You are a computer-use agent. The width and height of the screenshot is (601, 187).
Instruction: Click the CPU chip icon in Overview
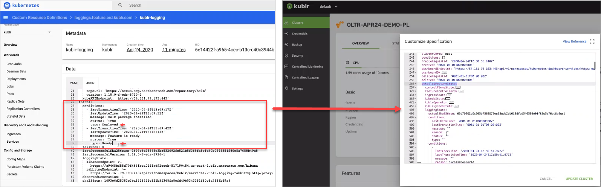coord(347,63)
